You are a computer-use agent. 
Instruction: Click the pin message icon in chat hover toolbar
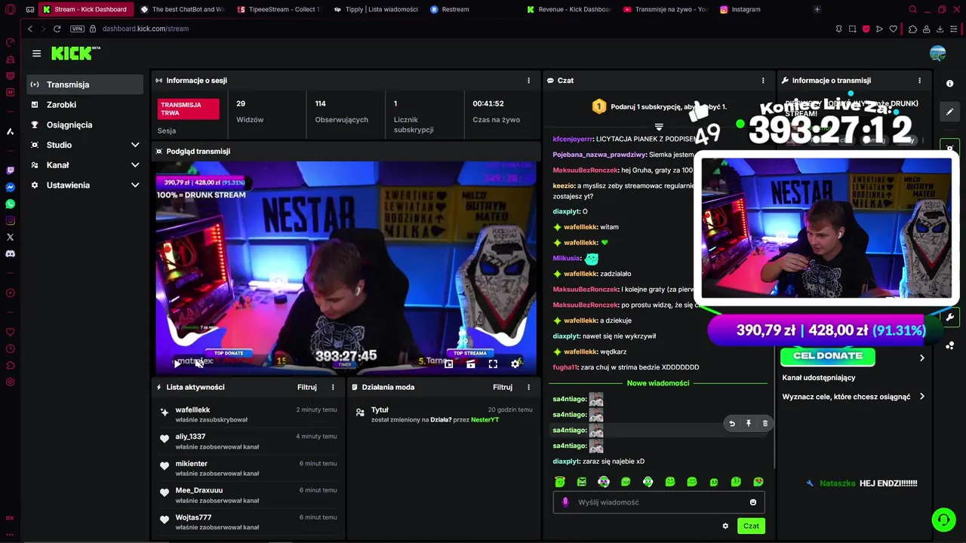(749, 424)
